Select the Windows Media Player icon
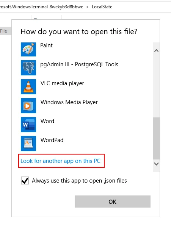The width and height of the screenshot is (171, 225). tap(28, 106)
